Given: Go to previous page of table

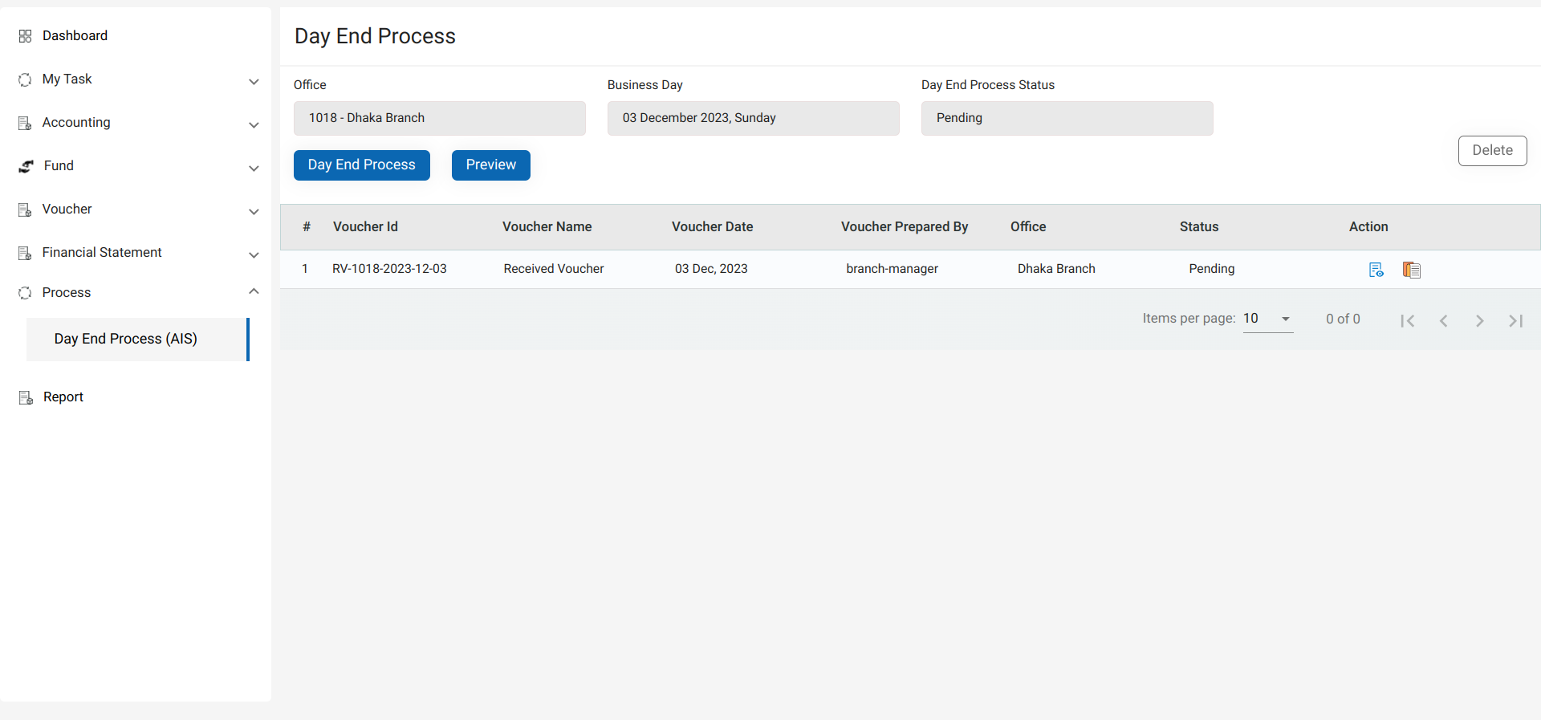Looking at the screenshot, I should coord(1443,320).
